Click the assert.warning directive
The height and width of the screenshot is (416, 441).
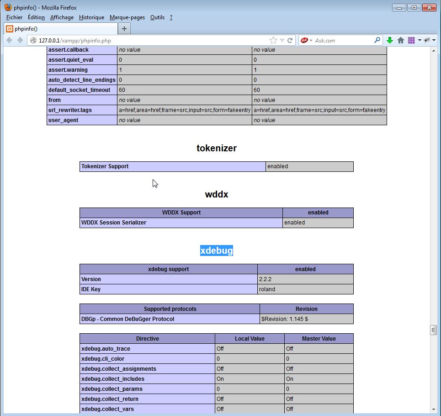click(82, 70)
